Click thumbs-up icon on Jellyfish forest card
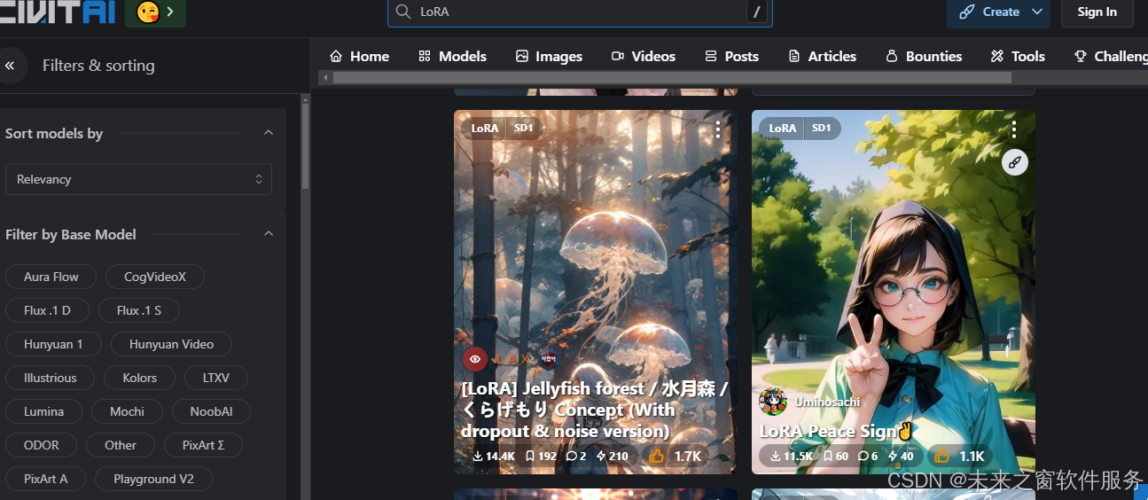 (x=657, y=456)
